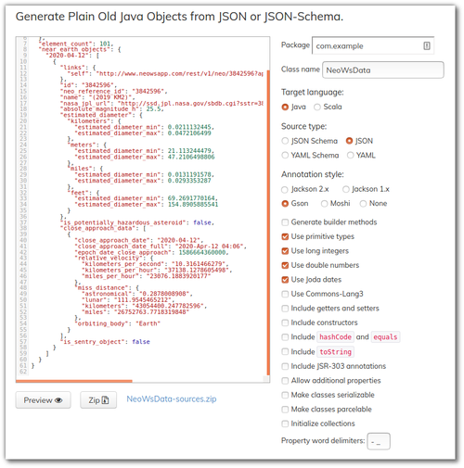464x468 pixels.
Task: Enable Include toString option
Action: point(285,351)
